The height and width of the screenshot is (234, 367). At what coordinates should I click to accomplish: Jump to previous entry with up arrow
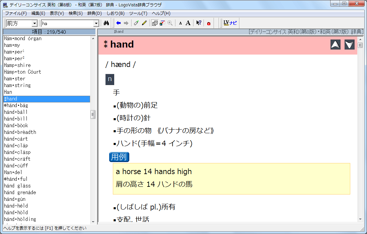coord(336,45)
